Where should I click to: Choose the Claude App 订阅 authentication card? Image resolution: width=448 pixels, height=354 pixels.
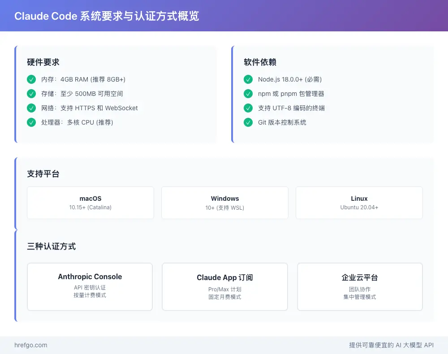pyautogui.click(x=225, y=287)
